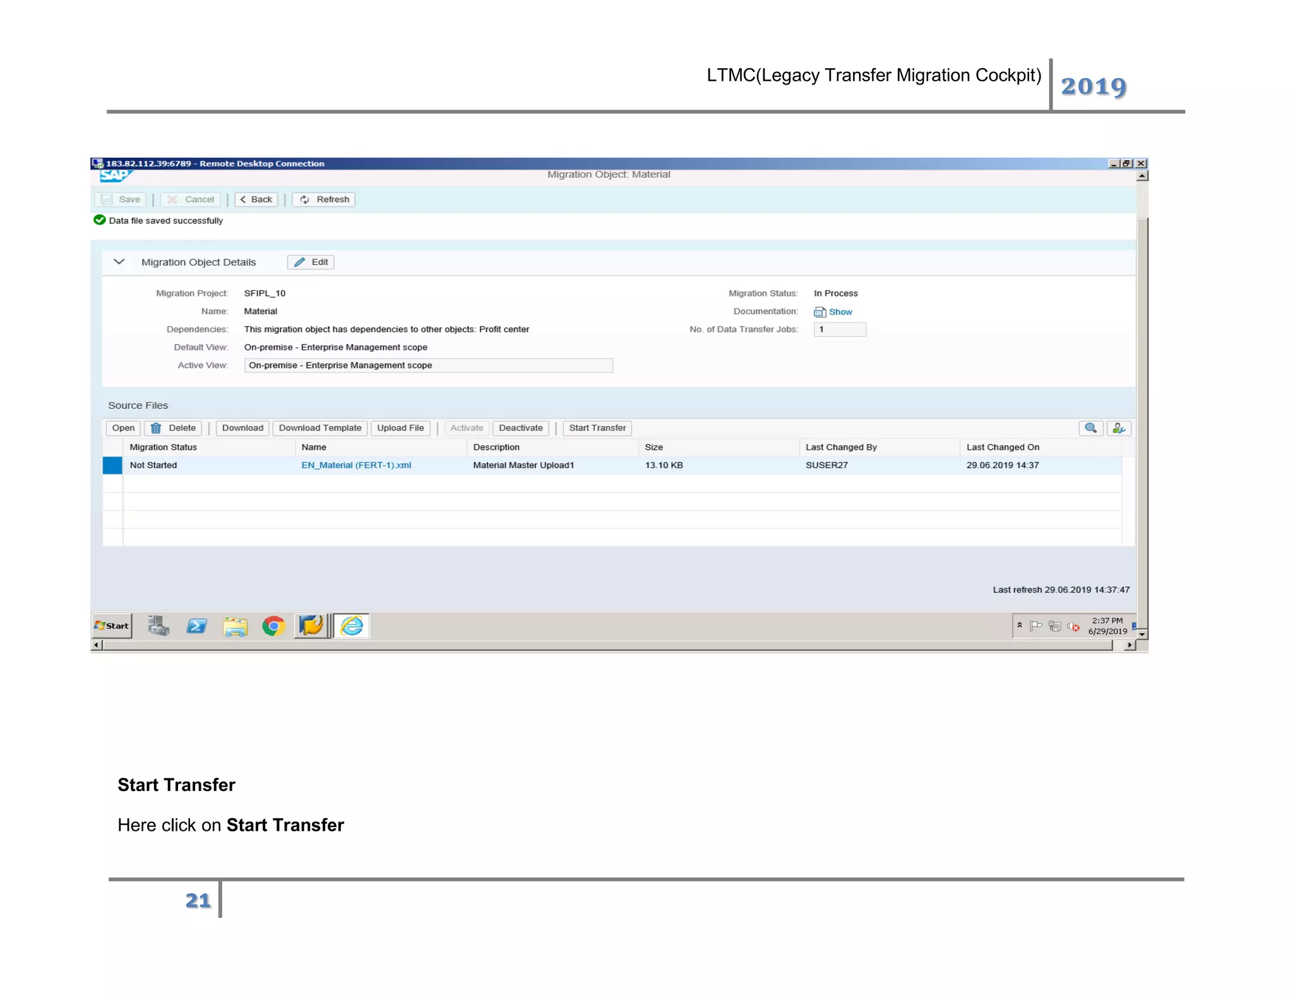
Task: Collapse the Migration Object Details section
Action: coord(119,262)
